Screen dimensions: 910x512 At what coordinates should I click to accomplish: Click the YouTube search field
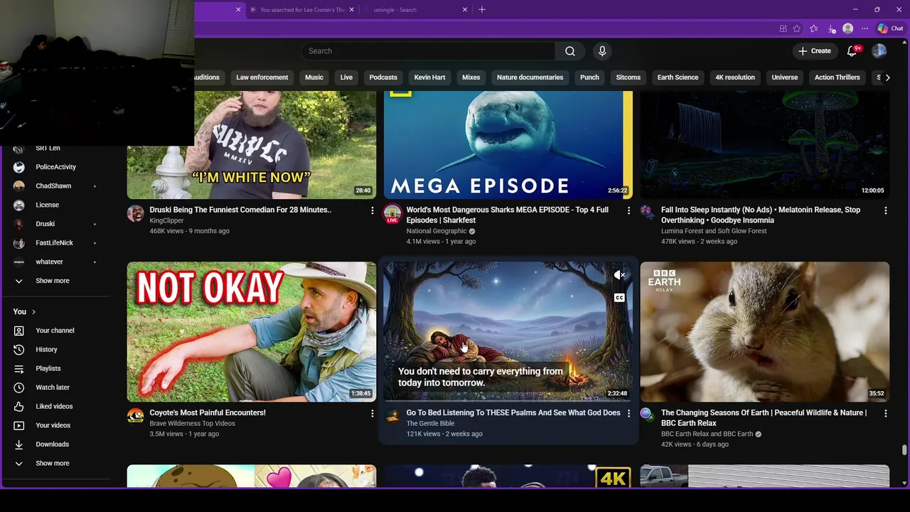tap(428, 51)
